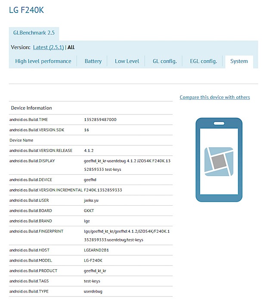Select the System tab
Image resolution: width=267 pixels, height=302 pixels.
tap(239, 61)
